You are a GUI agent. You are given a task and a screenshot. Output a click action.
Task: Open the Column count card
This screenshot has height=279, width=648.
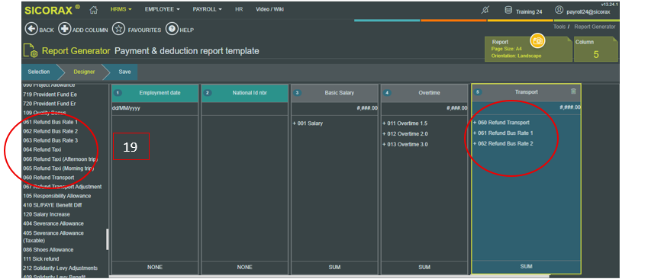(596, 49)
